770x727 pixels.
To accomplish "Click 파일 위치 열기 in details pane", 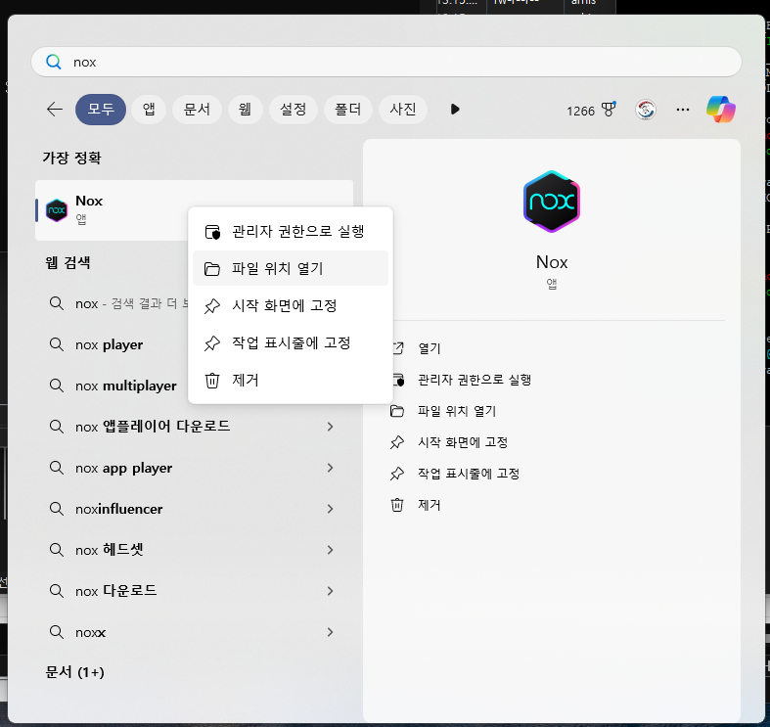I will [457, 411].
